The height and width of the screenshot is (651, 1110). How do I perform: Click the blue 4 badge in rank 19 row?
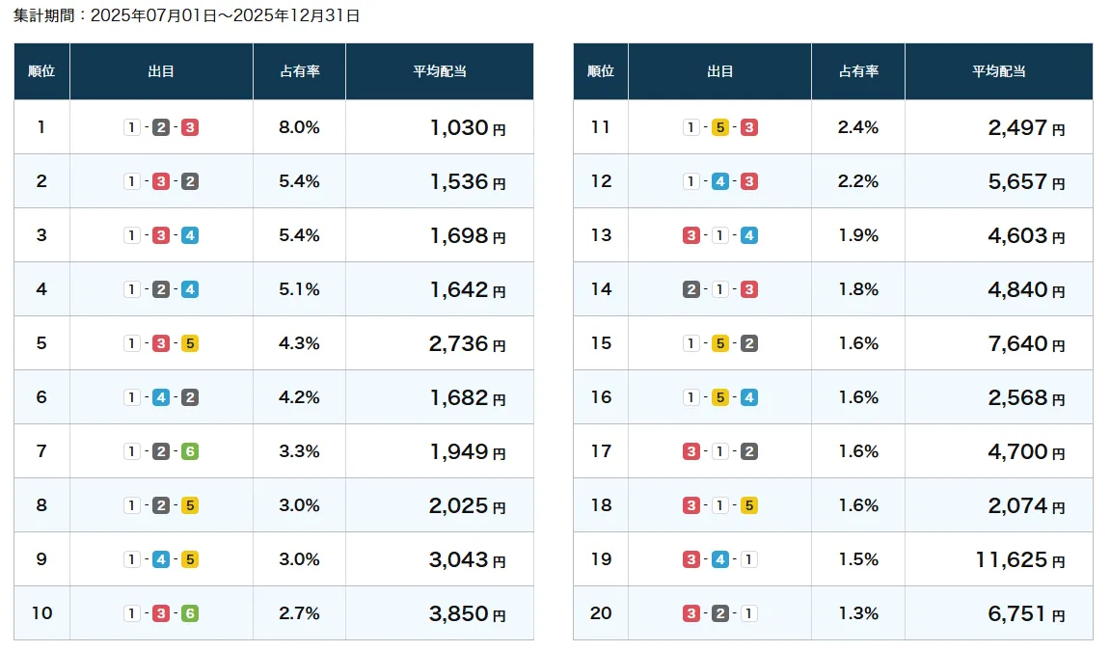tap(720, 559)
